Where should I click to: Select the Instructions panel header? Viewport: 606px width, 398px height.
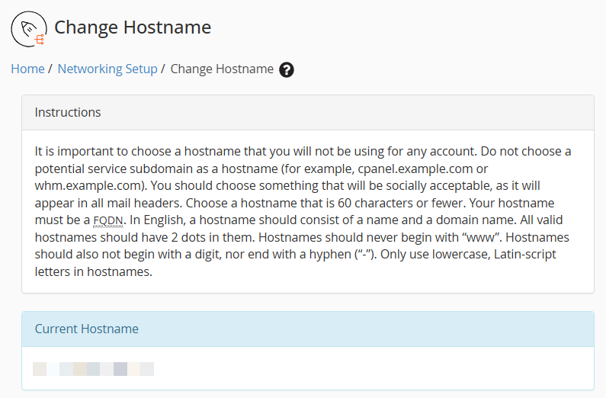click(308, 112)
